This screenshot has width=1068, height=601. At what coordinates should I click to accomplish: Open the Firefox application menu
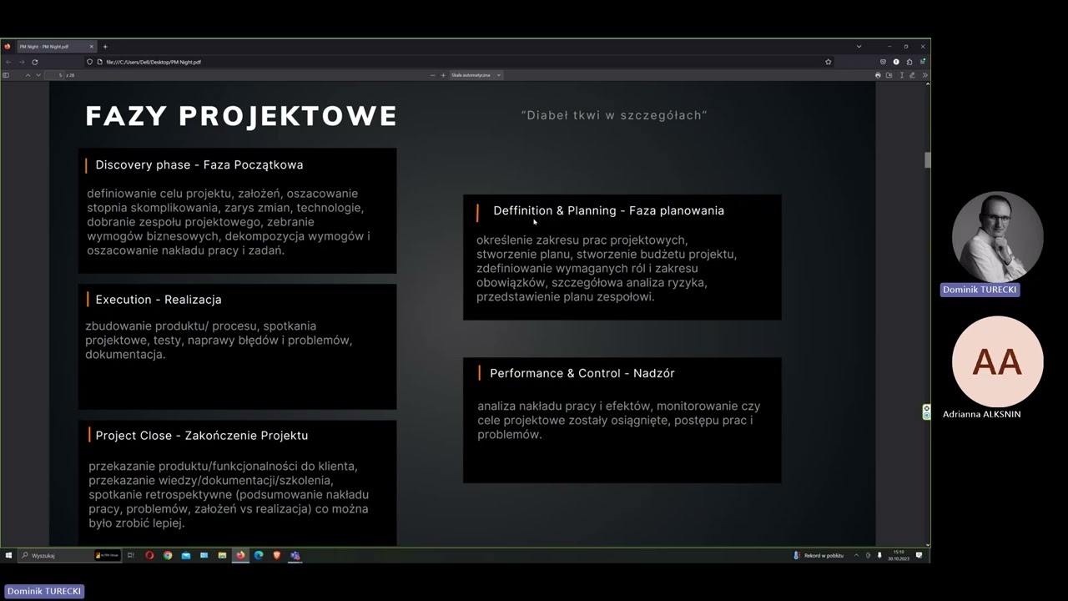click(x=923, y=62)
